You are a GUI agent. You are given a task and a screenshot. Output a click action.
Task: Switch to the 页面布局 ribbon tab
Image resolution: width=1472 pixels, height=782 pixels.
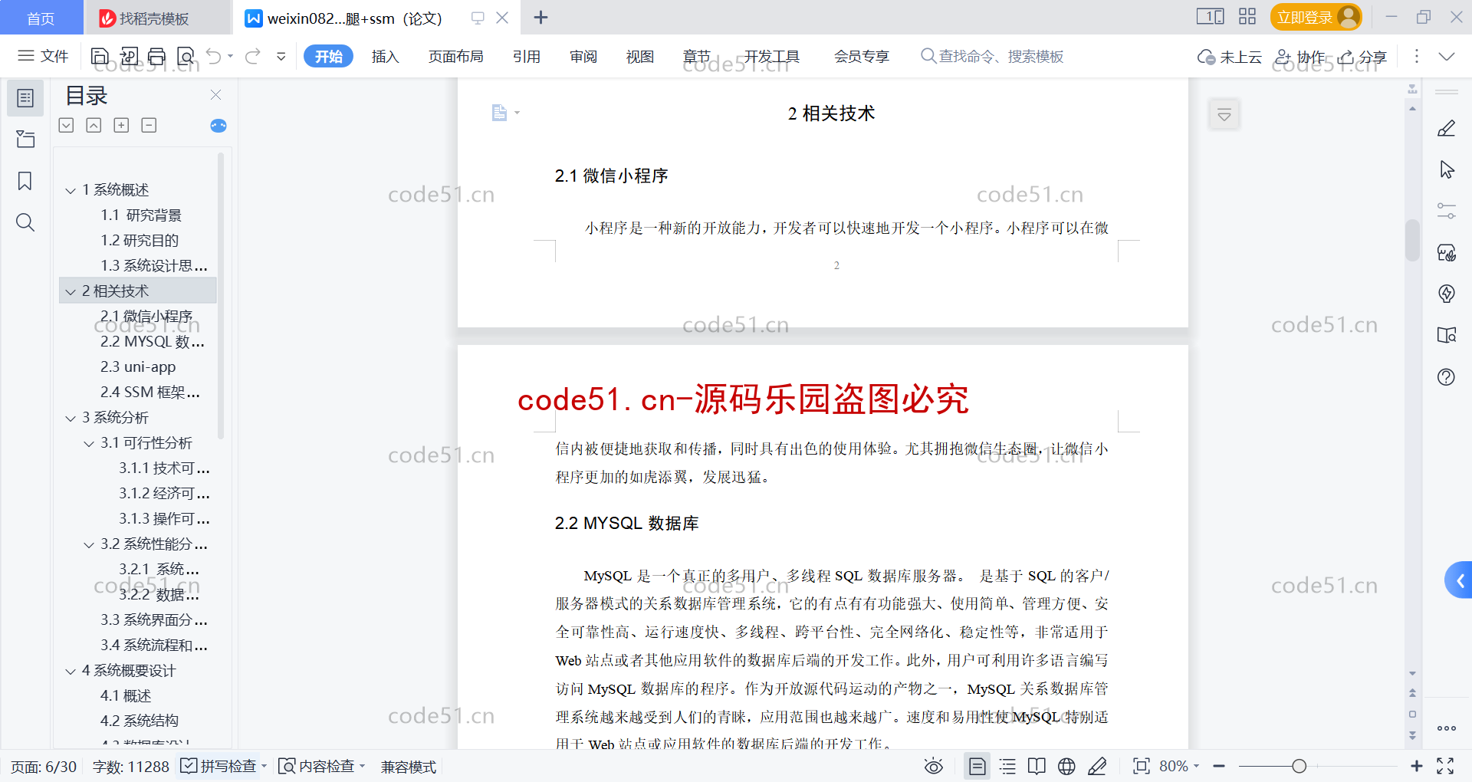coord(455,56)
